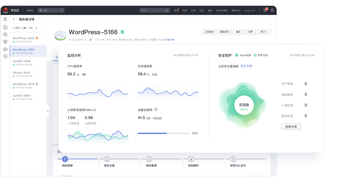Select server CentOS-4328 in the list
Screen dimensions: 346x184
coord(28,63)
